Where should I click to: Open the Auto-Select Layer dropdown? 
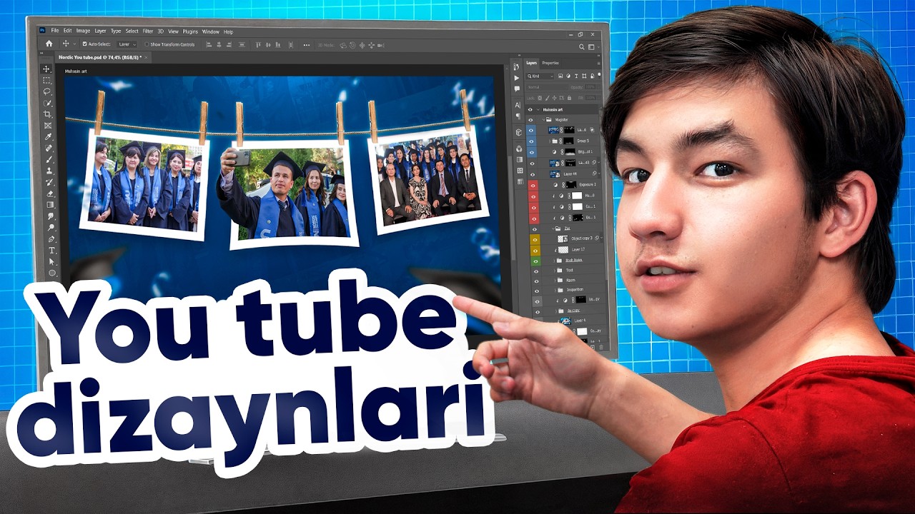(x=127, y=44)
